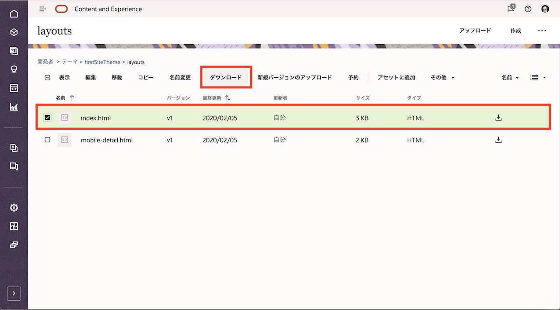Open notifications flag icon in header
Viewport: 560px width, 310px height.
click(511, 9)
